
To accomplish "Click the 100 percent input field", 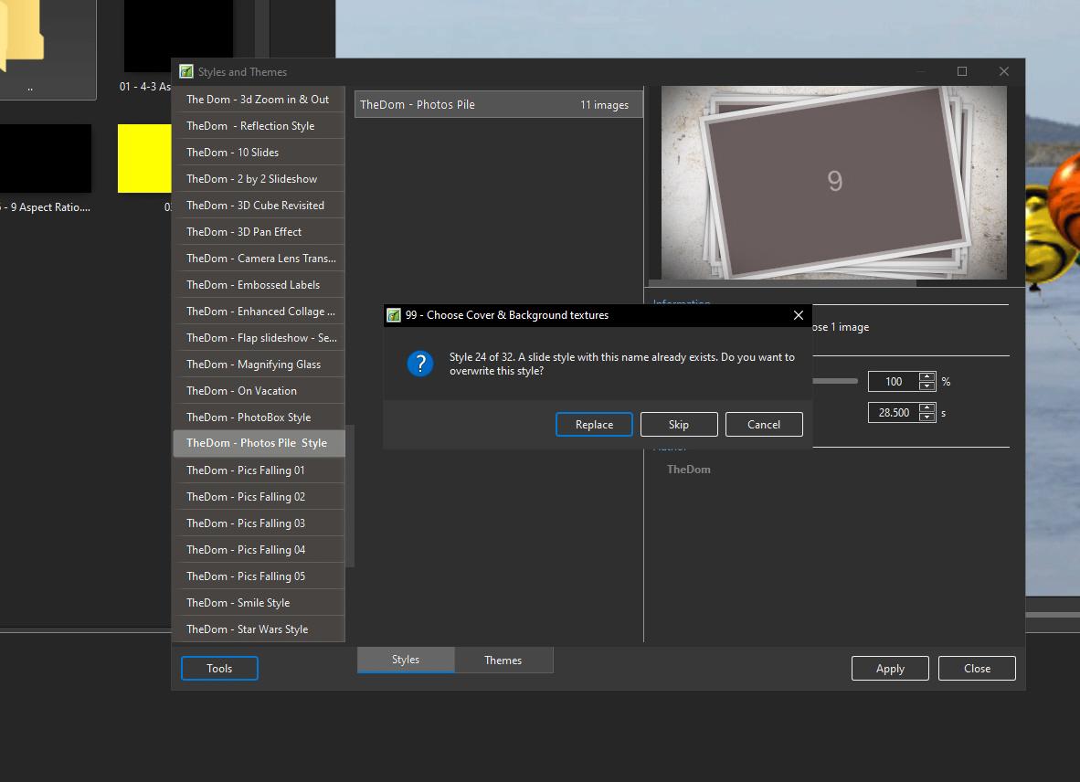I will click(893, 382).
